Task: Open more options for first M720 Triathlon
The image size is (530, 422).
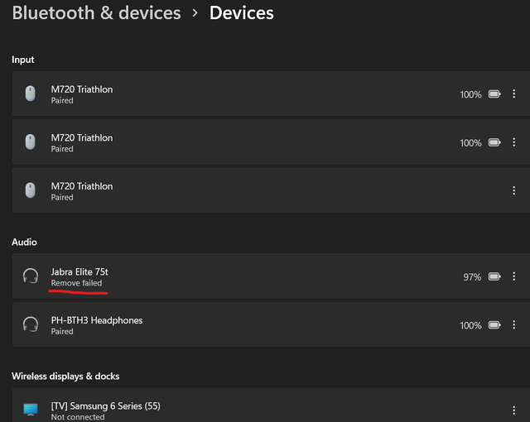Action: coord(514,94)
